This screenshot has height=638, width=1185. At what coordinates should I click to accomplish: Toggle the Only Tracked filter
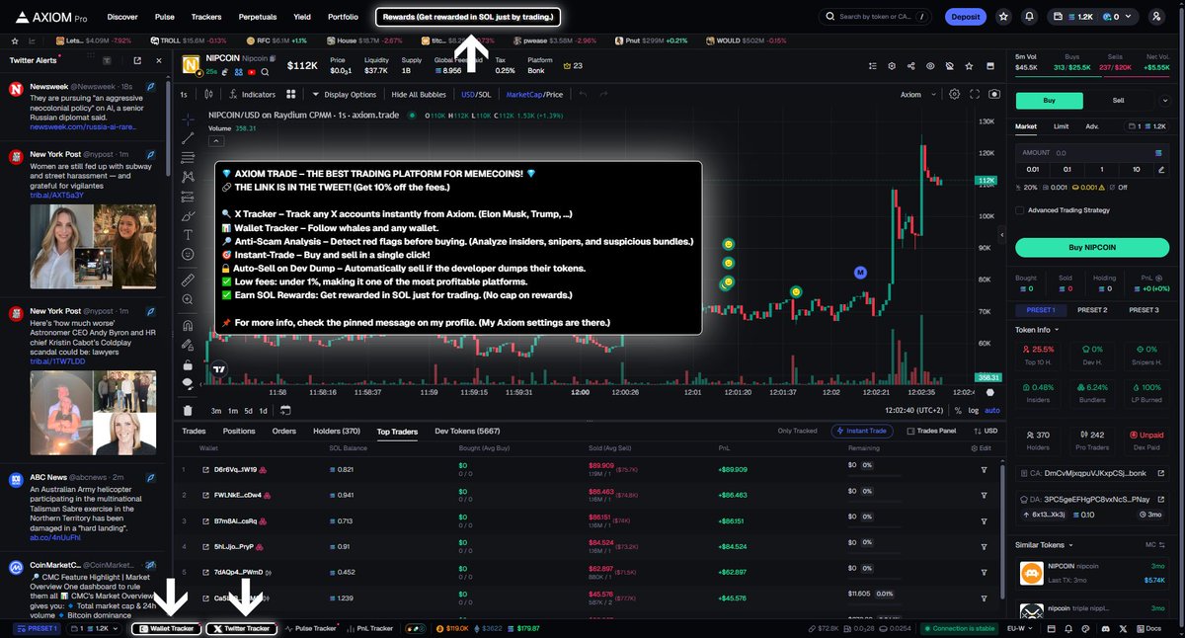click(798, 431)
